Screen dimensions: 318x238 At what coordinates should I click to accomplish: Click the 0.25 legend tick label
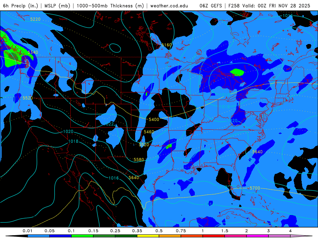click(115, 231)
